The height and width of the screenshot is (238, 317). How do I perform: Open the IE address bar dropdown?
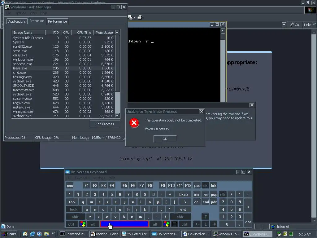pyautogui.click(x=284, y=25)
